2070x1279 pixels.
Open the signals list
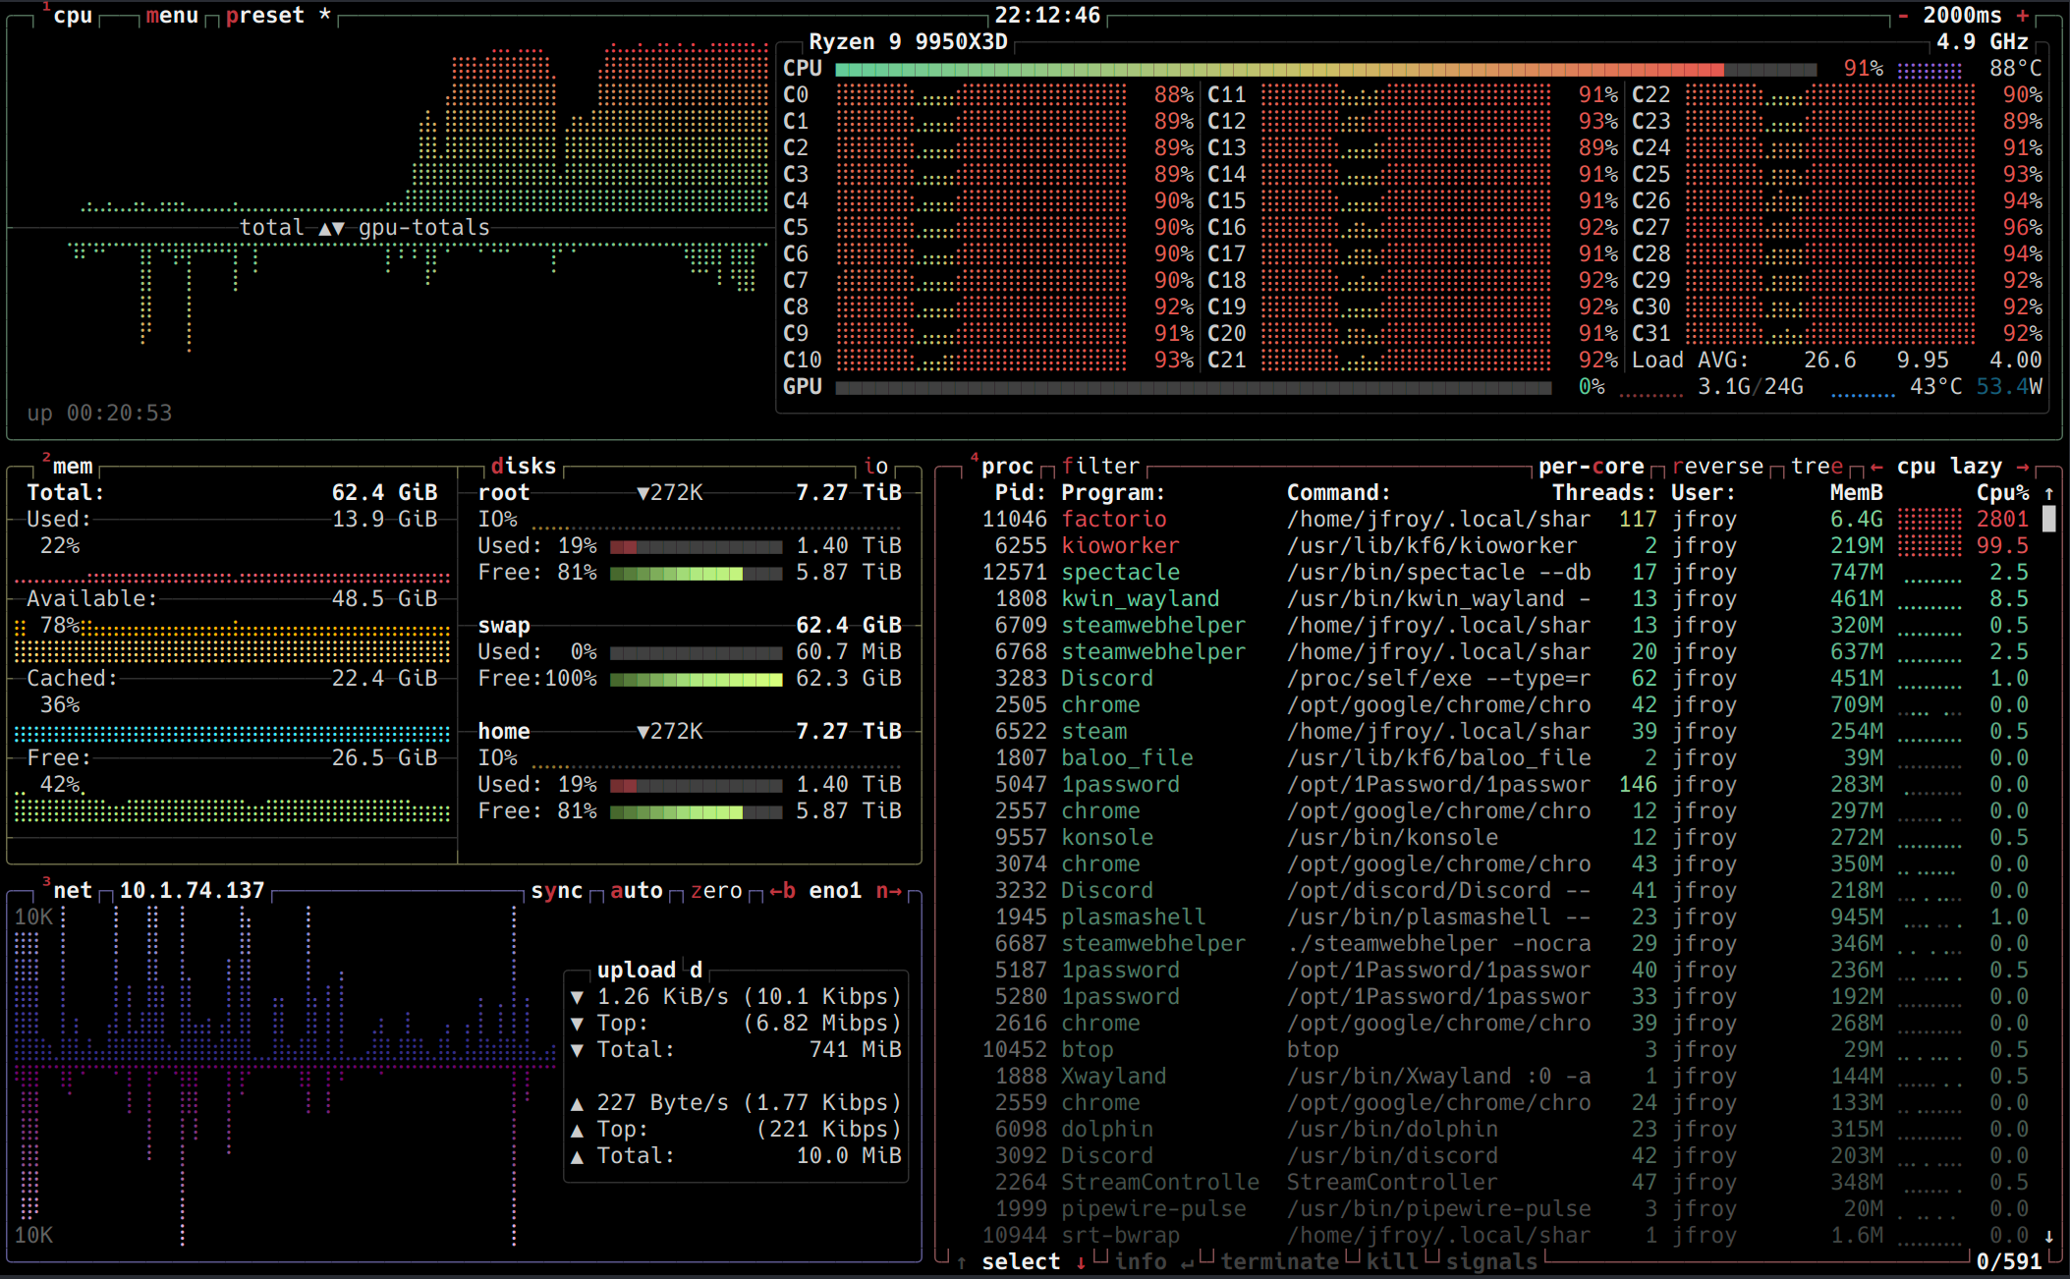1492,1262
